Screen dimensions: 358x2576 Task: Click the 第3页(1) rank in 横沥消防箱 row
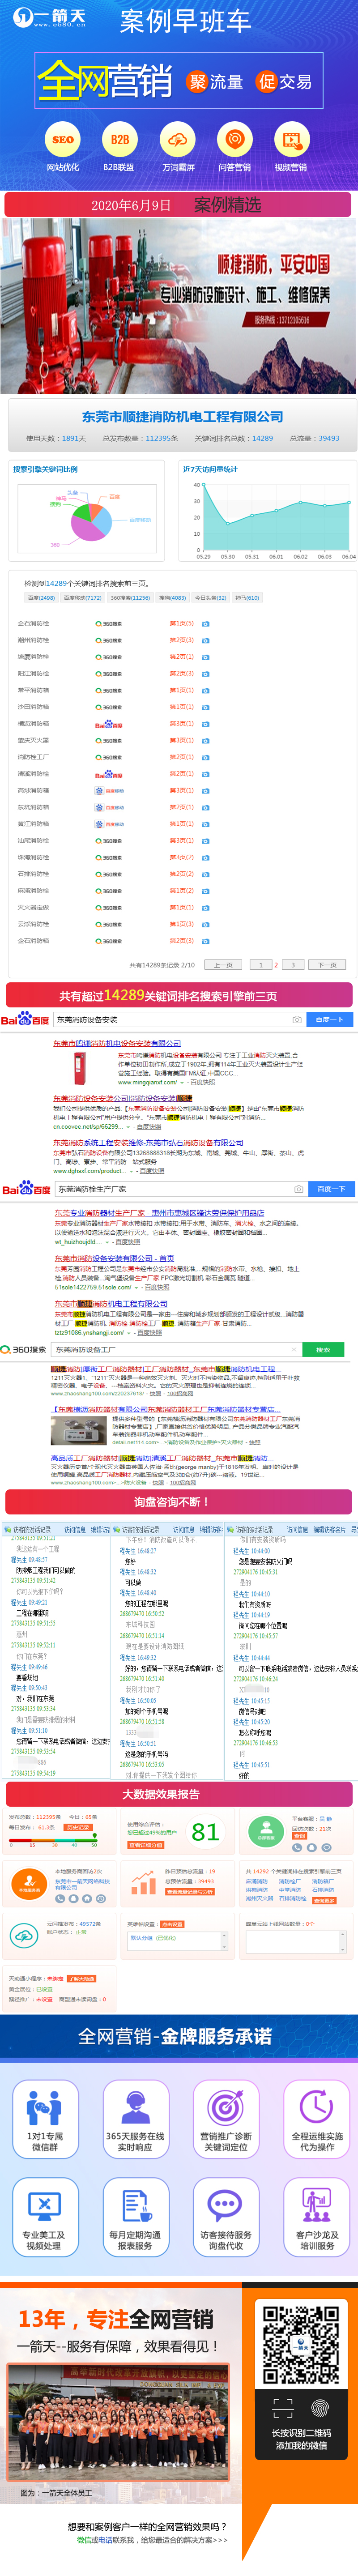tap(182, 724)
